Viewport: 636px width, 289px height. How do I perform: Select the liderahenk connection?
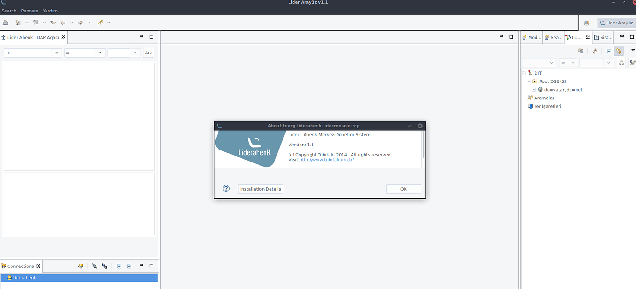coord(79,278)
